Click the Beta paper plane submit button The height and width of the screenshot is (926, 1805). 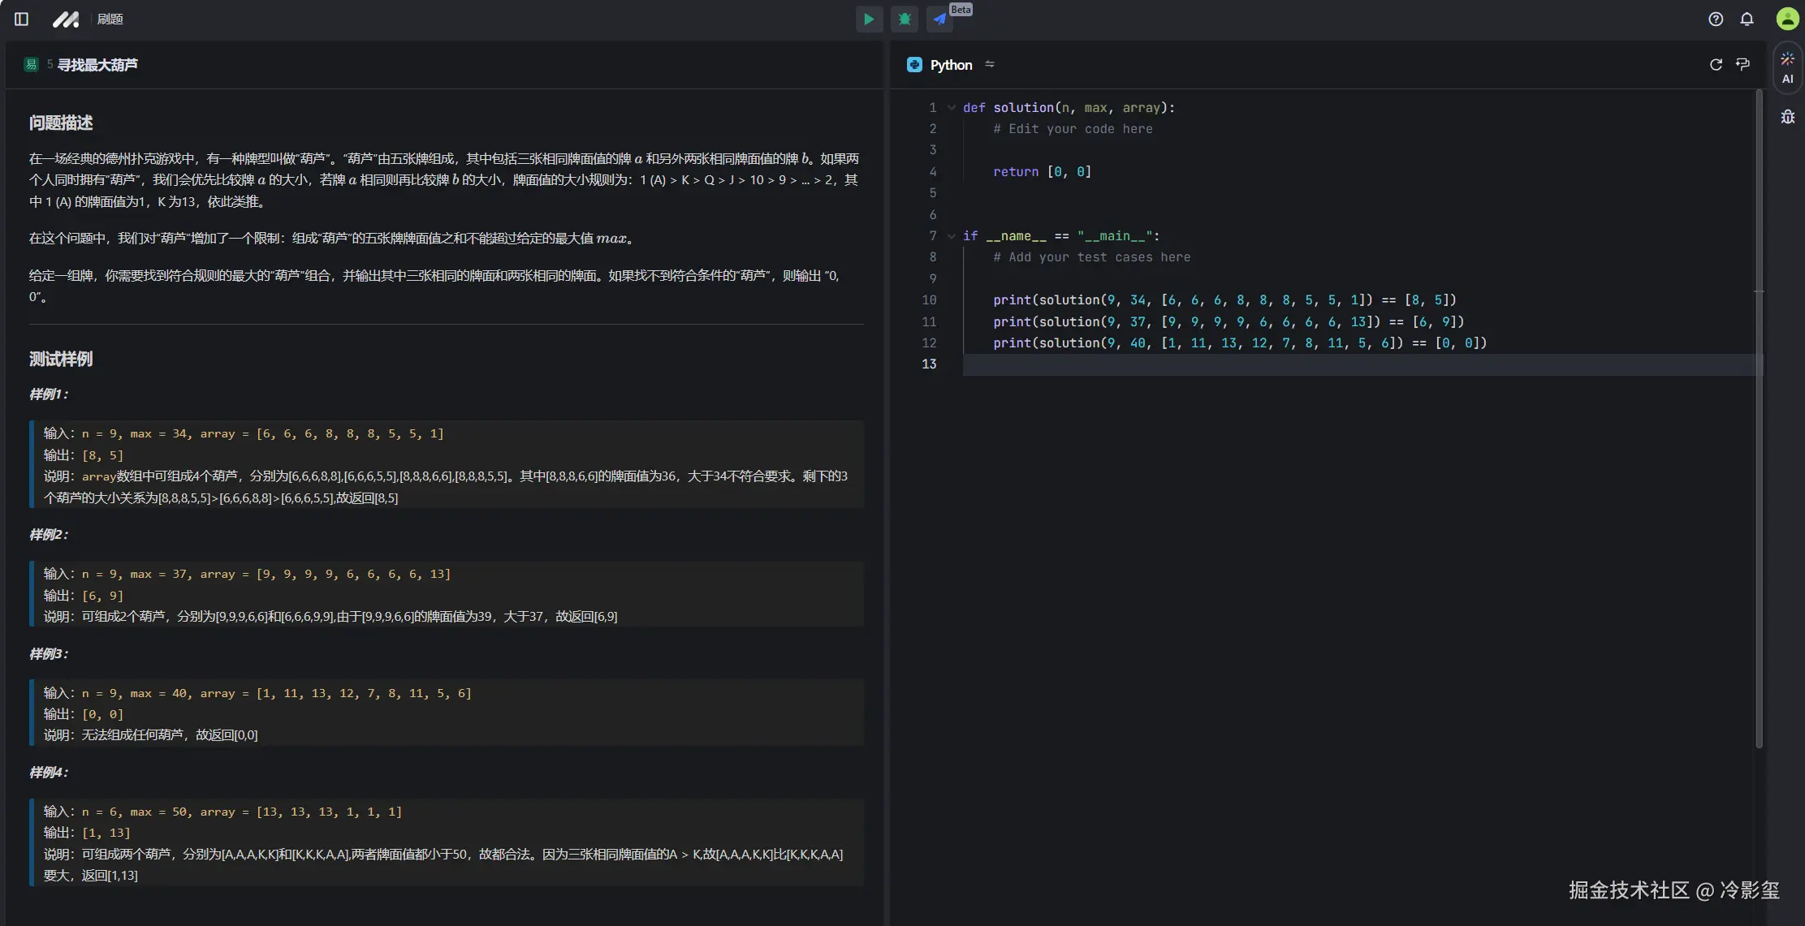coord(939,19)
